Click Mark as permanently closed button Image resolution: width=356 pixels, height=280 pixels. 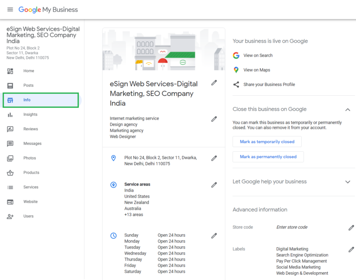[x=268, y=157]
